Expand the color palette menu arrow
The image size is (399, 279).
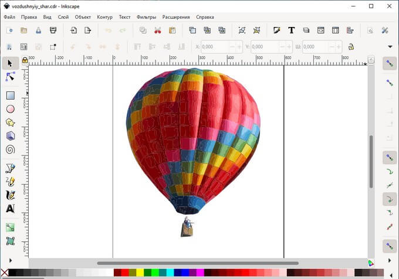coord(391,275)
